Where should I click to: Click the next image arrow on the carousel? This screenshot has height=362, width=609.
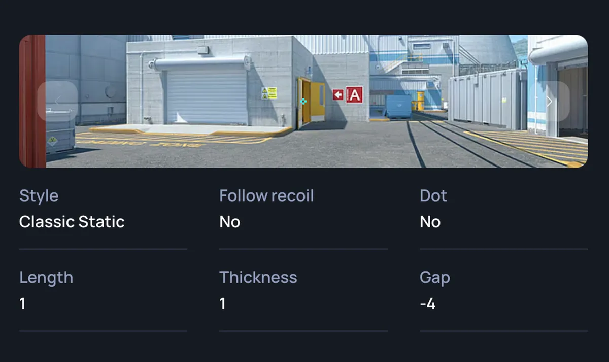click(549, 101)
